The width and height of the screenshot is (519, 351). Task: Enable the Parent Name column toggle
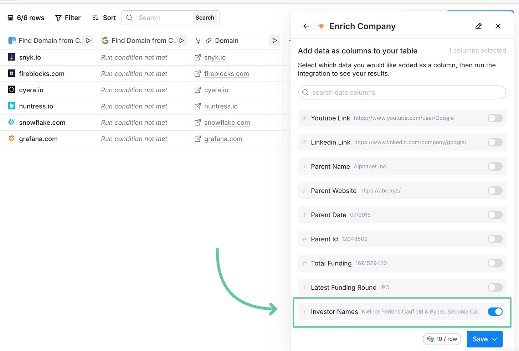tap(495, 166)
